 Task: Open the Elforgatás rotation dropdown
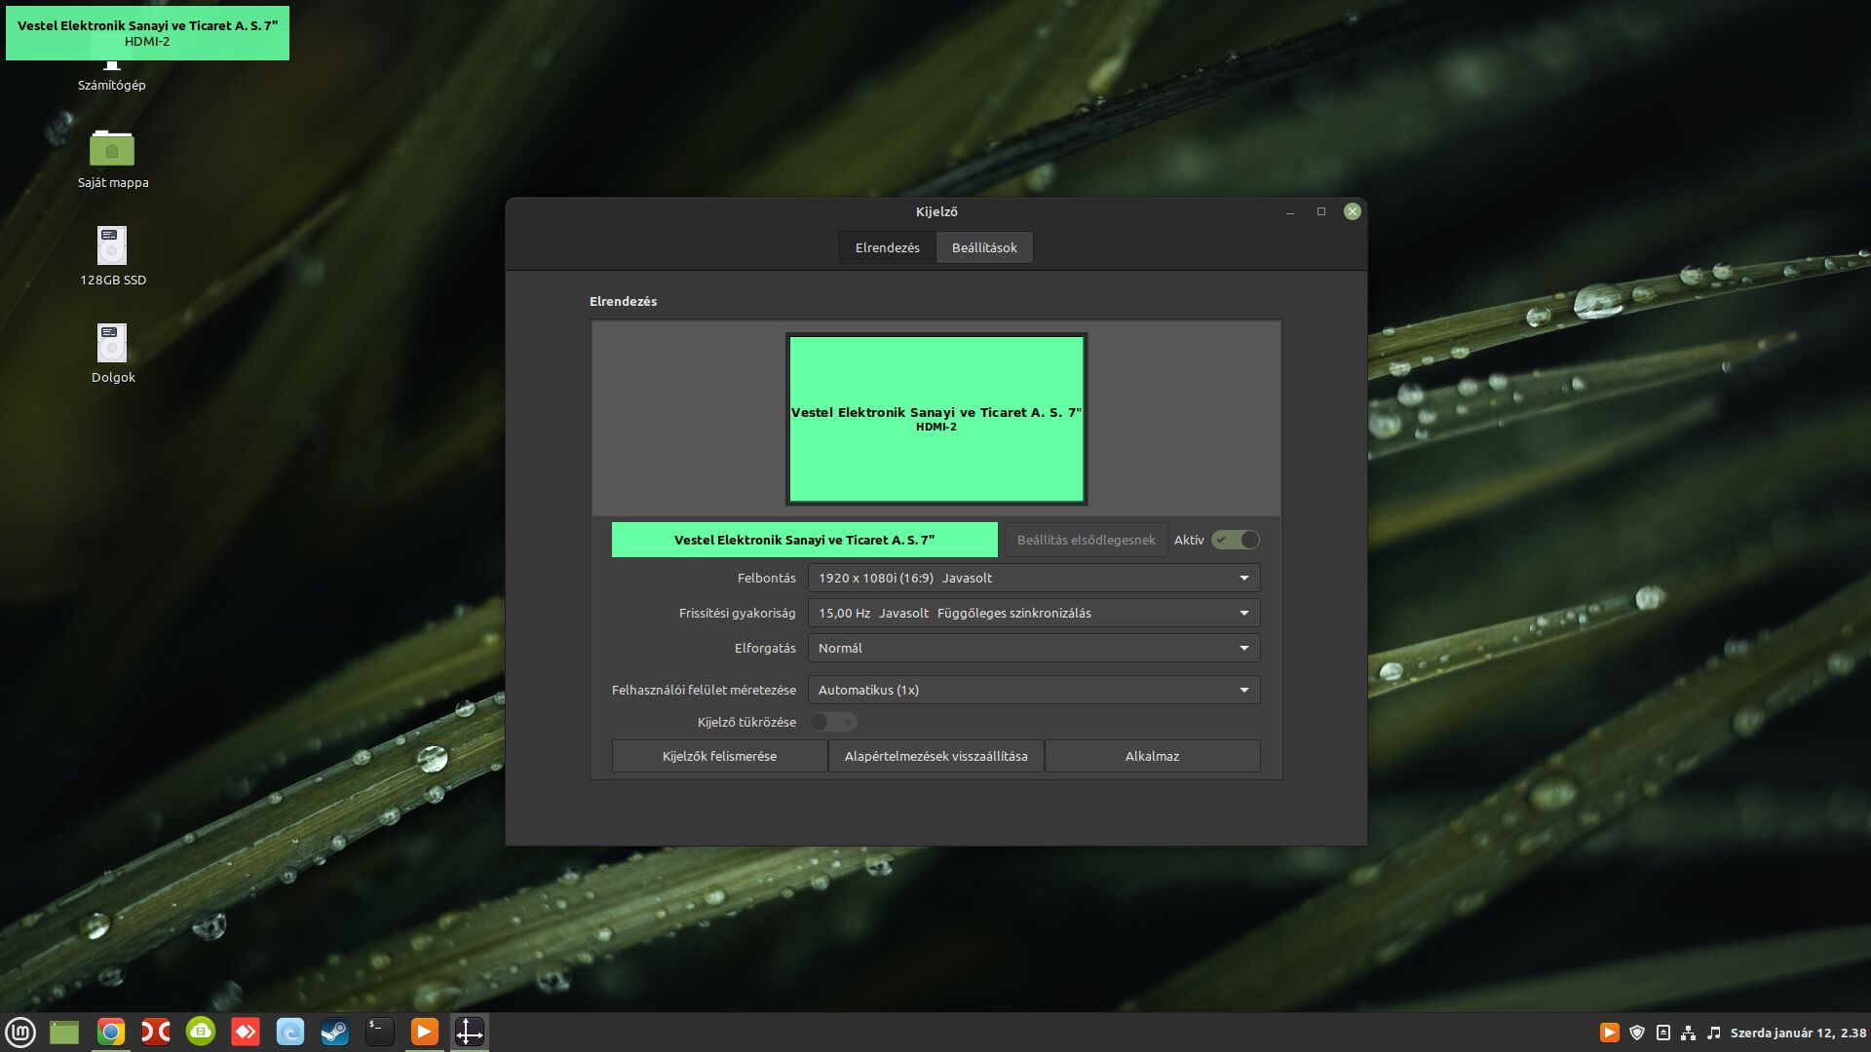(x=1034, y=648)
